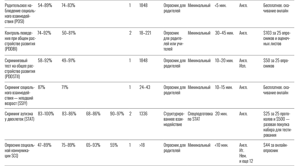Click the '$44 за онлайн-опросник' price cell

click(276, 148)
